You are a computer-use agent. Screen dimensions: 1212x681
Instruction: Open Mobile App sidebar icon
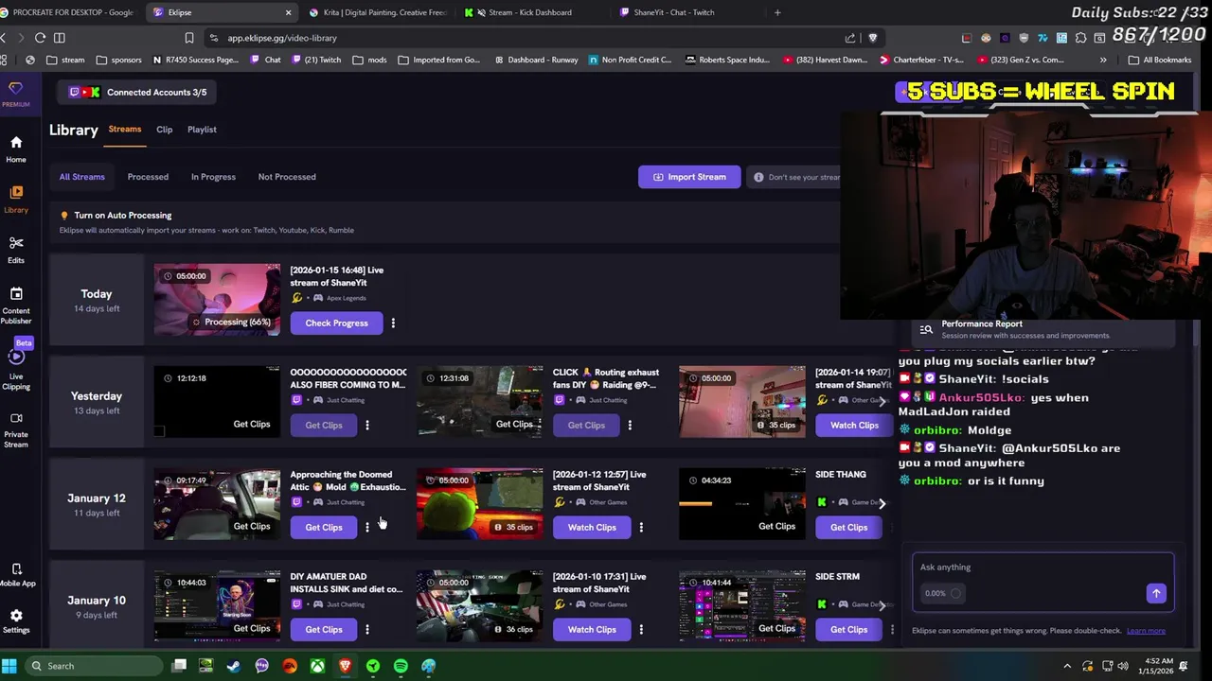point(16,574)
